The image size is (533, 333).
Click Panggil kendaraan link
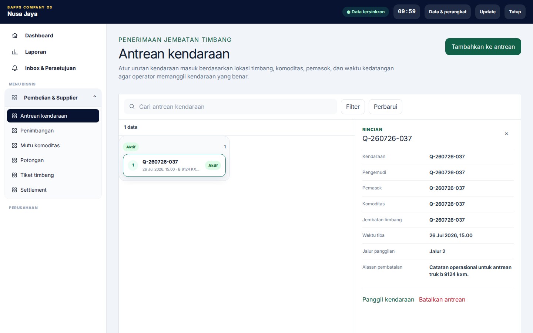tap(388, 300)
